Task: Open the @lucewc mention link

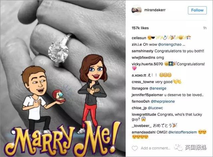Action: [x=155, y=108]
